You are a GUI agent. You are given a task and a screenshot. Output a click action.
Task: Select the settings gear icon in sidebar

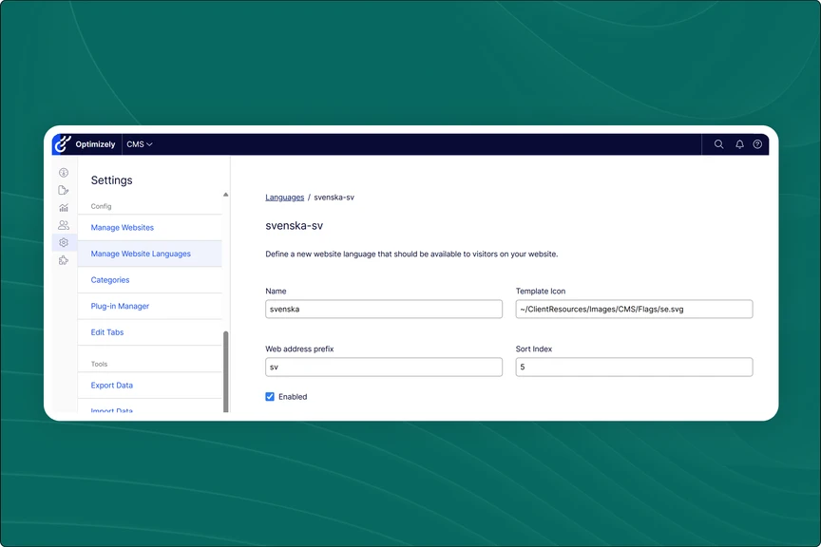64,243
